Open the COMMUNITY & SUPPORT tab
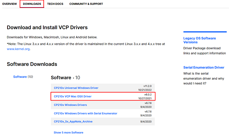Viewport: 229px width, 136px height. (x=86, y=4)
